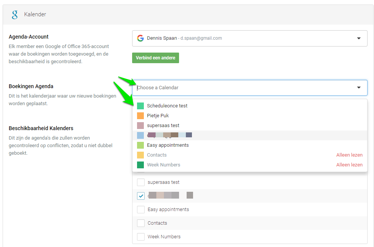Uncheck the checked blurred calendar checkbox
374x247 pixels.
tap(141, 196)
